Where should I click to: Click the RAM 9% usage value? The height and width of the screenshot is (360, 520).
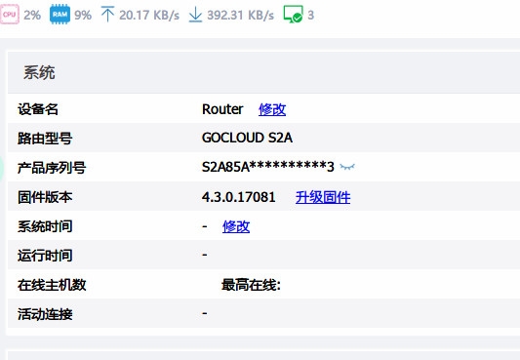[x=83, y=15]
